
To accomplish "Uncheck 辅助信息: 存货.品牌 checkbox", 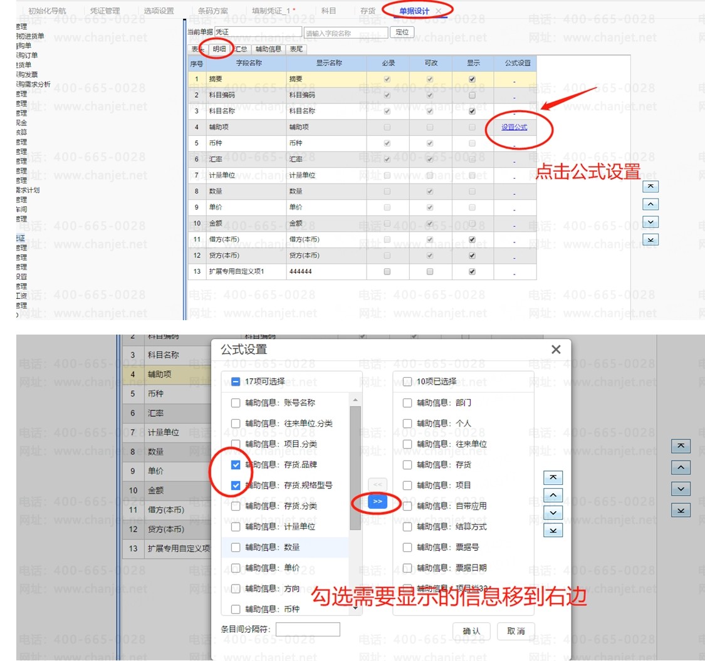I will 236,465.
